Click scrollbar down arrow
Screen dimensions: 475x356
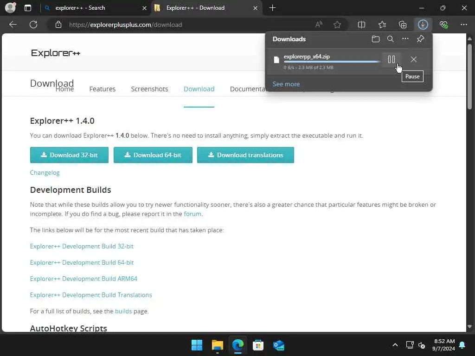(x=469, y=327)
